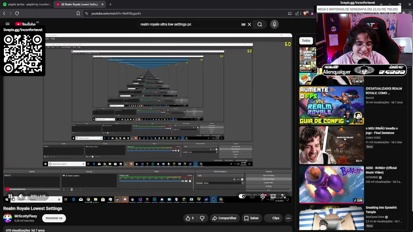Open the more actions three-dot menu
This screenshot has width=413, height=232.
point(288,218)
